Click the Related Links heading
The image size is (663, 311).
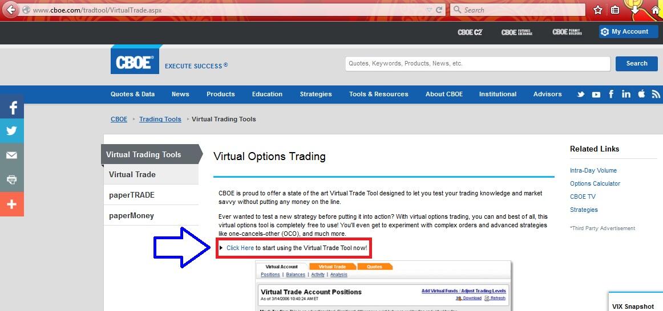[595, 149]
